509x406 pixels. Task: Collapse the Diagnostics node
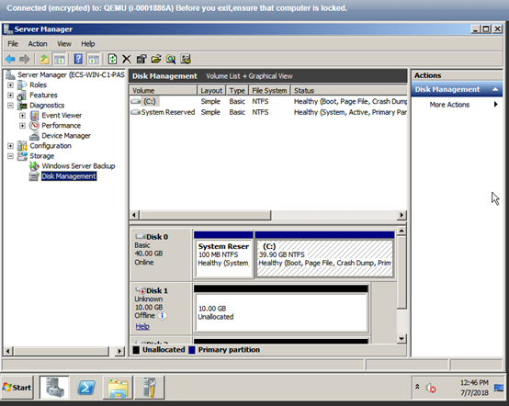(10, 106)
